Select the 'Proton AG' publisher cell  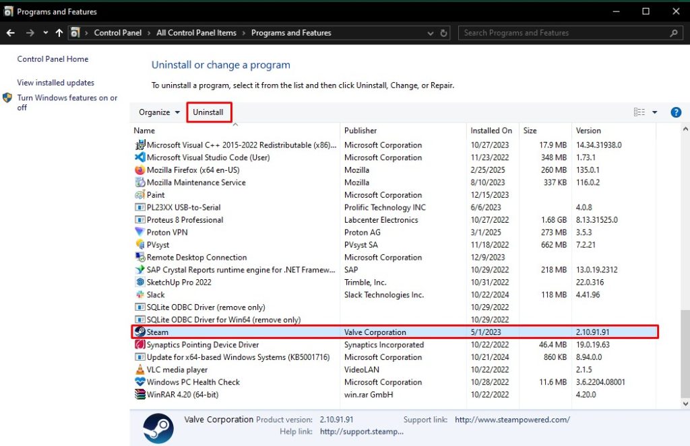coord(362,232)
